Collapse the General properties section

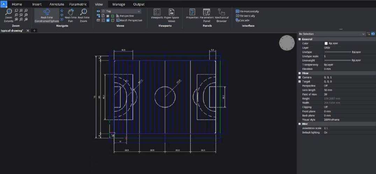click(x=299, y=39)
